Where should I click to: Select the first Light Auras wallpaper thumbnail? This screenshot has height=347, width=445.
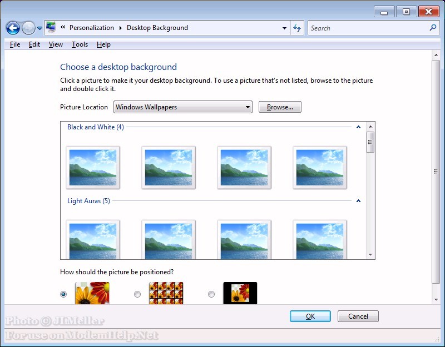[93, 240]
